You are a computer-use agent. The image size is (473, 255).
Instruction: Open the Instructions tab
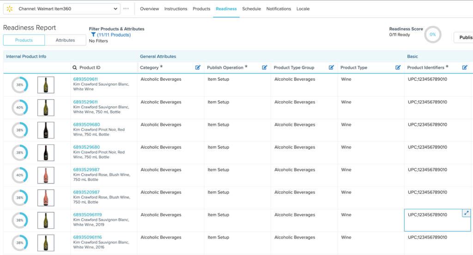coord(176,9)
